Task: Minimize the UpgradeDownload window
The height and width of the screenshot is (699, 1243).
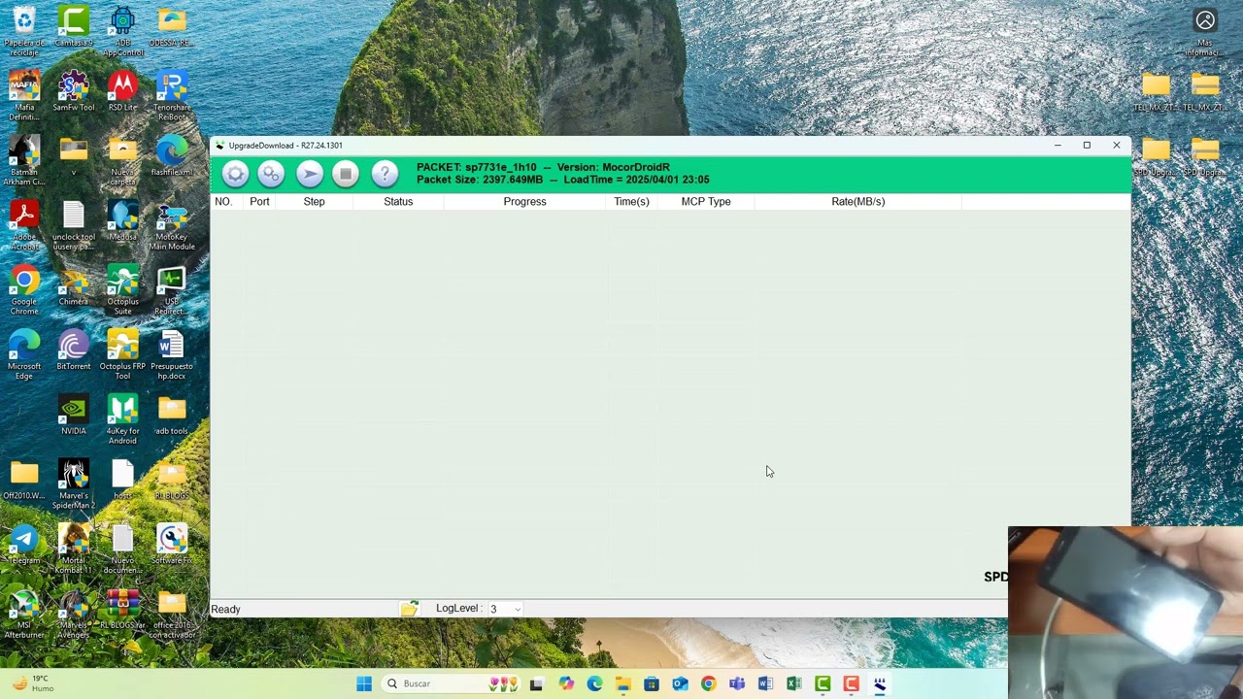Action: (1058, 146)
